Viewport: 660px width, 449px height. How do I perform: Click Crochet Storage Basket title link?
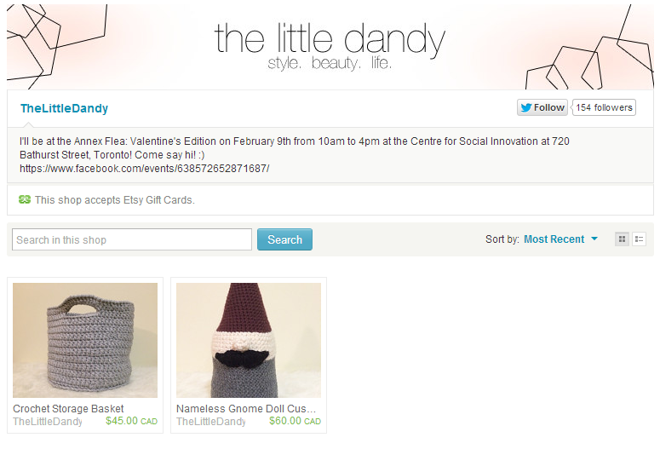(68, 409)
